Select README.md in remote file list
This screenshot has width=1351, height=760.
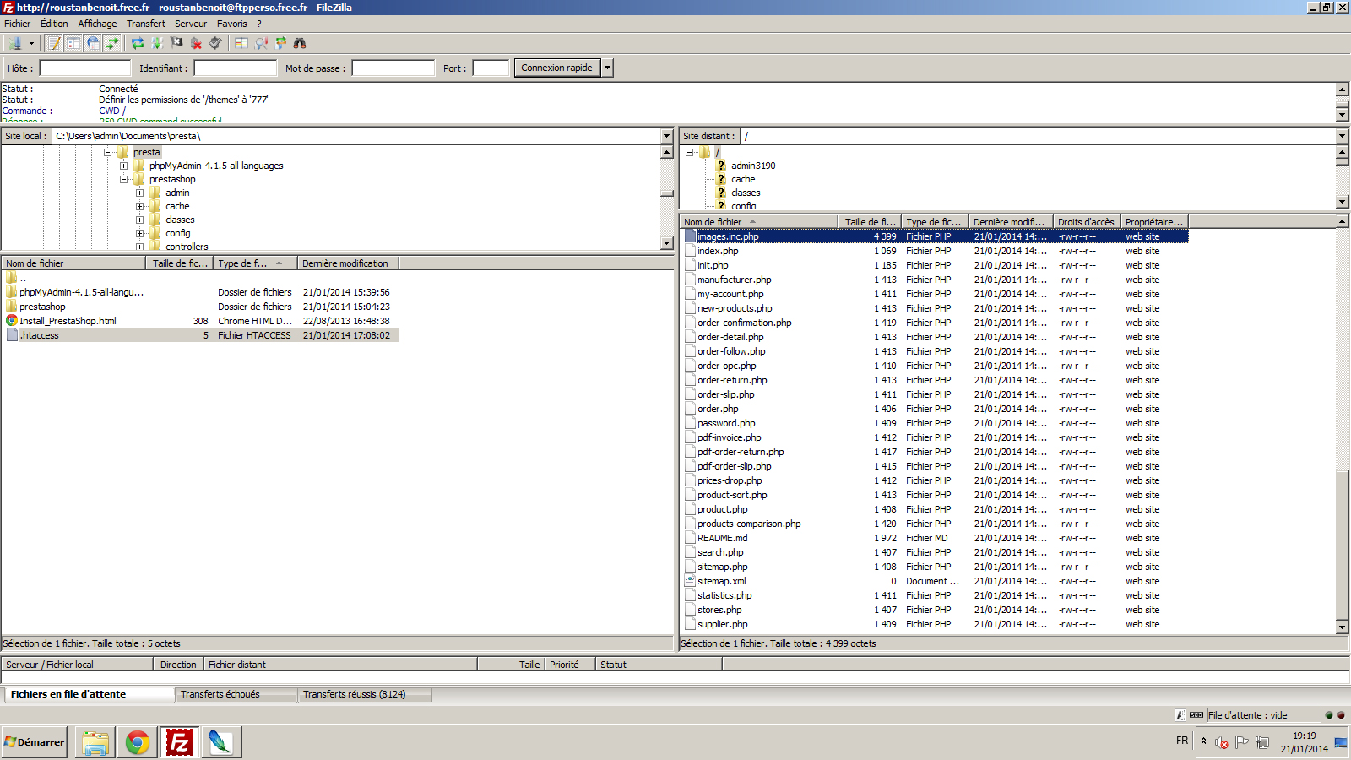click(936, 538)
